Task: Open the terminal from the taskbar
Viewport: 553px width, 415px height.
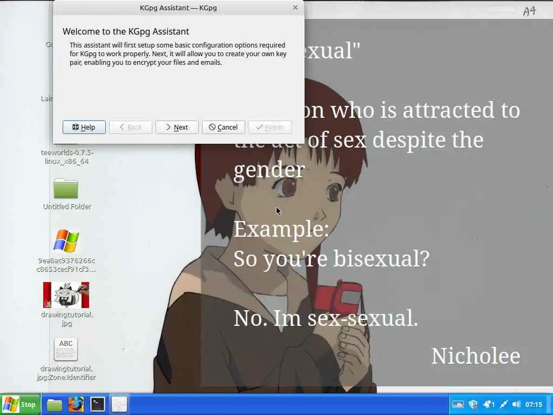Action: pyautogui.click(x=98, y=405)
